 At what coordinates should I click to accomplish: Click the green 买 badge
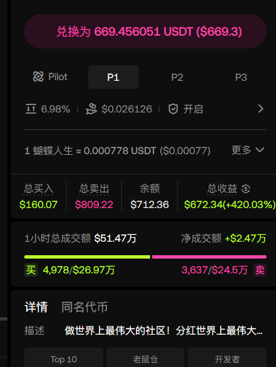31,270
